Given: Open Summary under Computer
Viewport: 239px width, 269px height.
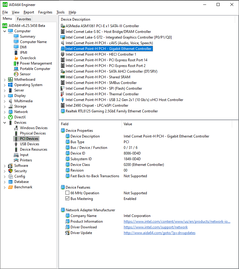Looking at the screenshot, I should pos(27,36).
